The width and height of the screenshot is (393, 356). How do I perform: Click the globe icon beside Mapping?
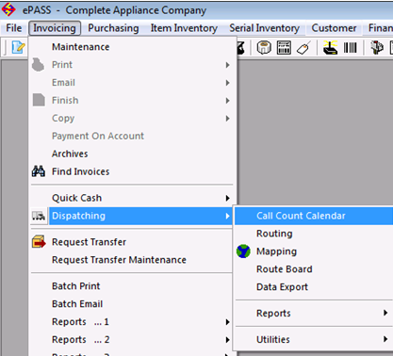tap(243, 251)
